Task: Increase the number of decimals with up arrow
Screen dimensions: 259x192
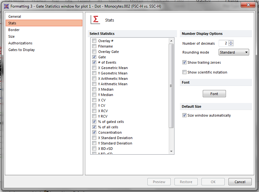Action: (x=231, y=42)
